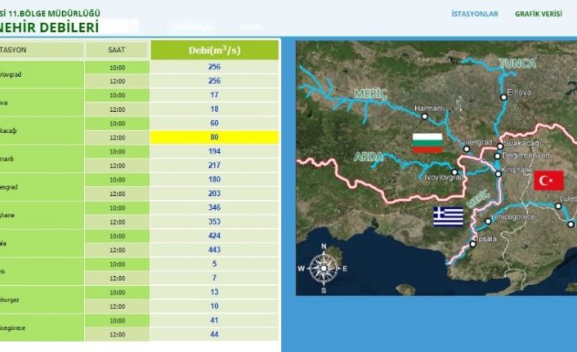Image resolution: width=577 pixels, height=352 pixels.
Task: Click the Greek flag on the map
Action: 448,216
